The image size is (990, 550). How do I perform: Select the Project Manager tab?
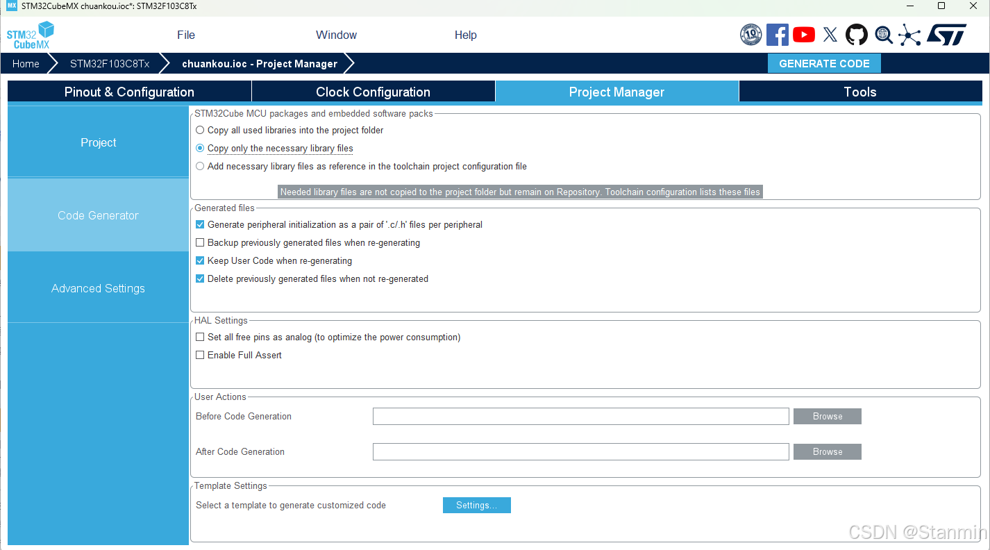point(616,92)
